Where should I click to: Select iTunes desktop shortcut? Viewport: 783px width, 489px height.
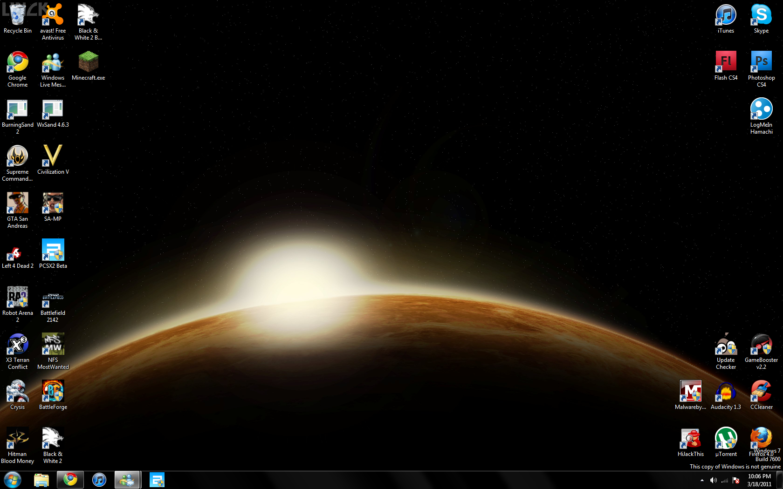click(726, 19)
